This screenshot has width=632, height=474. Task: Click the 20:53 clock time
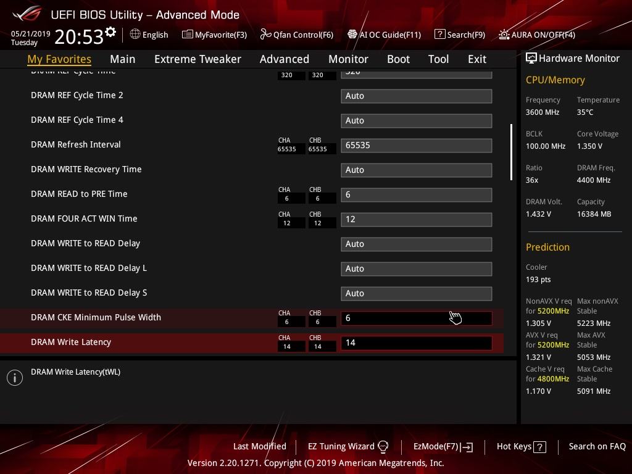point(79,37)
